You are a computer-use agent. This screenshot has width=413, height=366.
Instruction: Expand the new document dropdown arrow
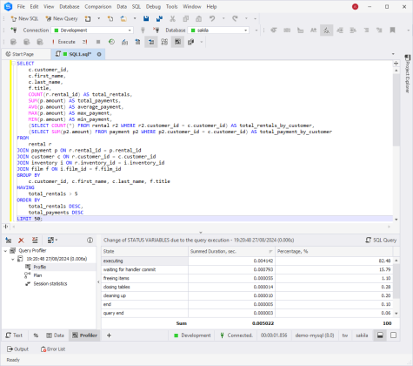click(x=99, y=18)
